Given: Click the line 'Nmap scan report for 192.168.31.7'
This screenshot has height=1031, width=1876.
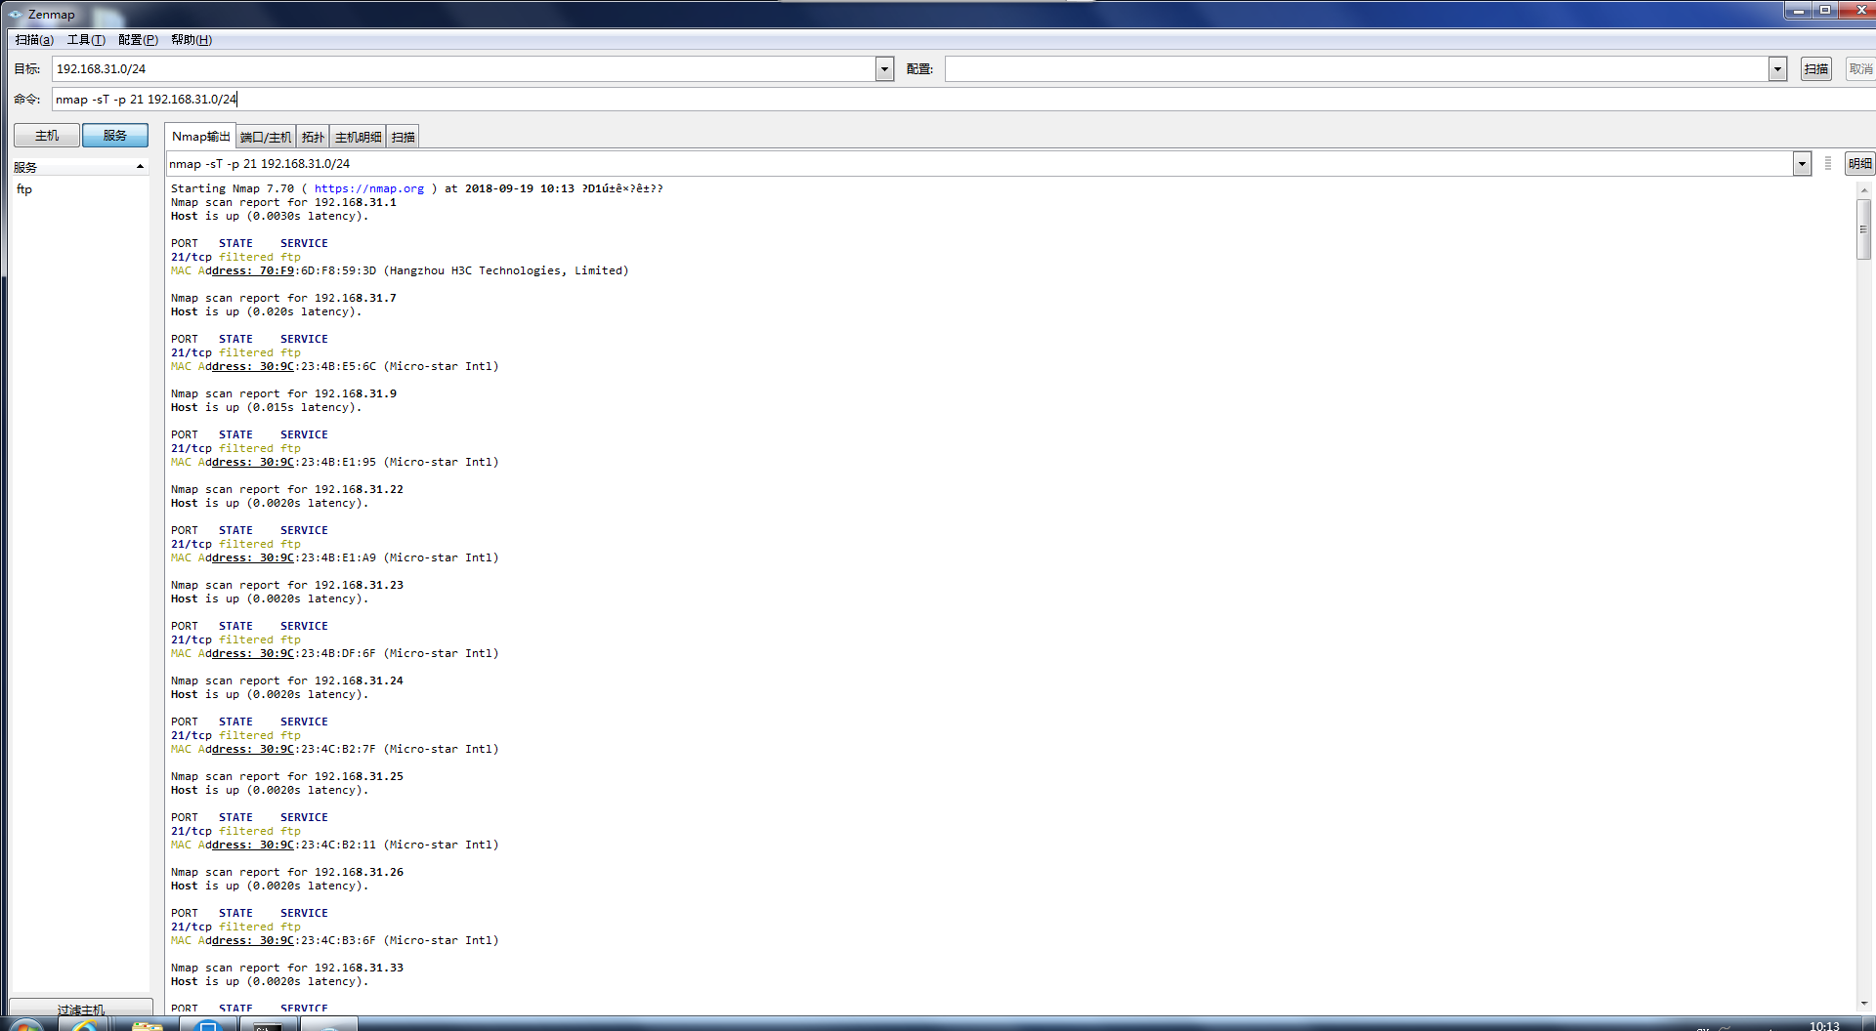Looking at the screenshot, I should 283,299.
